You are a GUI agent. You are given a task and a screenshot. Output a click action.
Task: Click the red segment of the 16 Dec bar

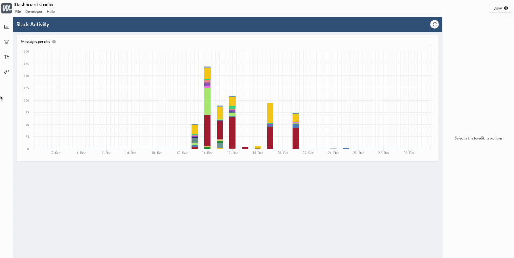click(233, 133)
